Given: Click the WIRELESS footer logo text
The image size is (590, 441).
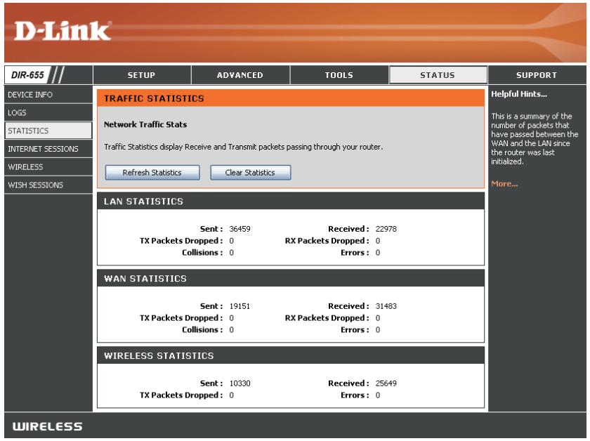Looking at the screenshot, I should coord(48,426).
